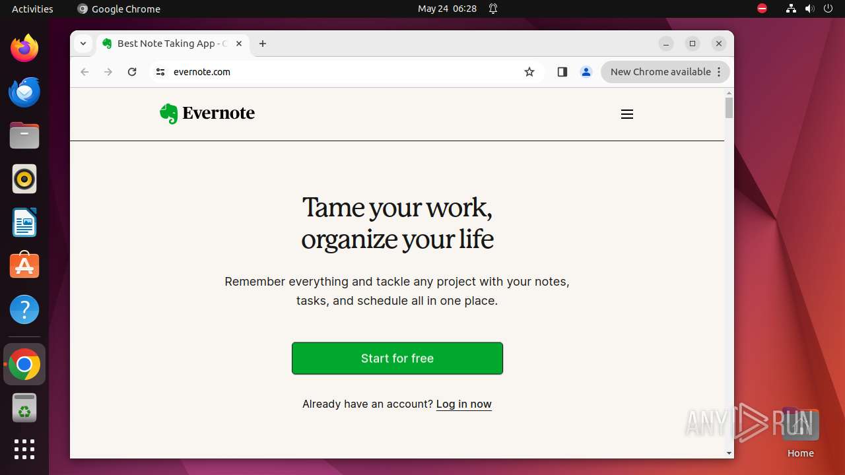Open Rhythmbox from the dock
The image size is (845, 475).
24,179
